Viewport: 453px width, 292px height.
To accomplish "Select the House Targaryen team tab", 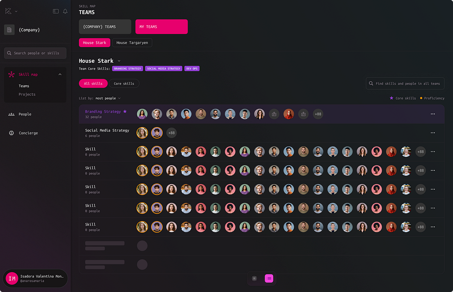I will [x=132, y=43].
